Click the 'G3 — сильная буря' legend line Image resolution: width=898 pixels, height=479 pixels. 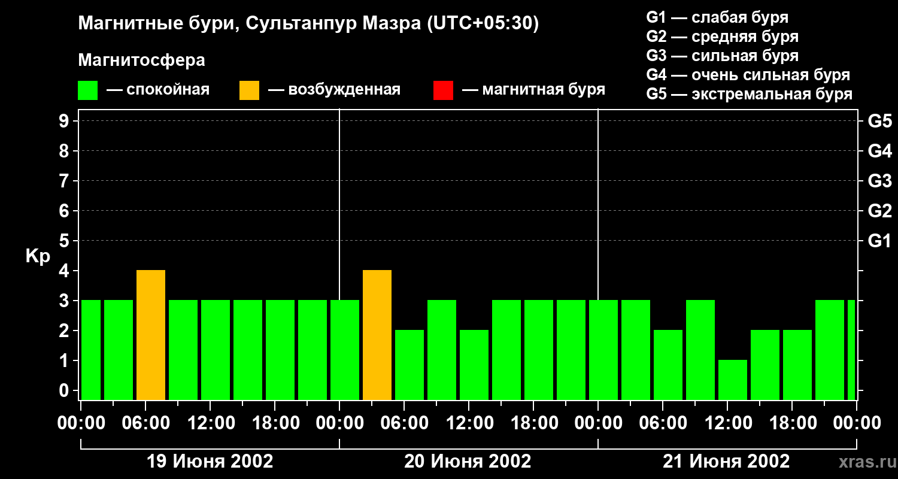coord(722,56)
